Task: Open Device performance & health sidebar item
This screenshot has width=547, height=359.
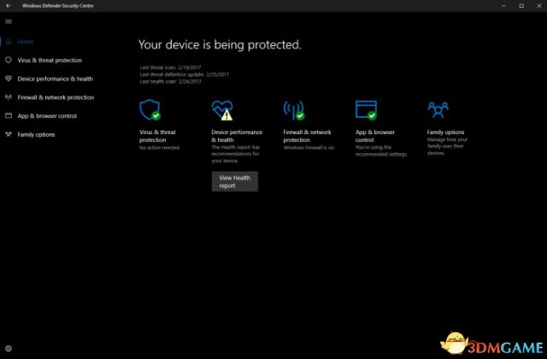Action: click(x=55, y=79)
